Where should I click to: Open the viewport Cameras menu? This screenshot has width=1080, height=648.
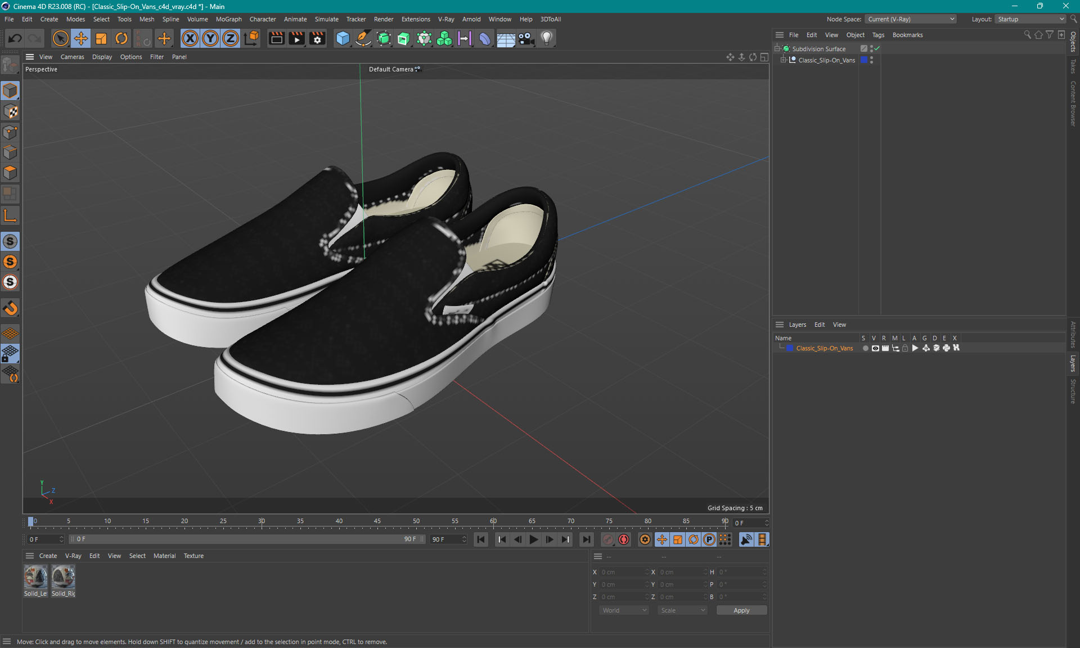point(72,57)
